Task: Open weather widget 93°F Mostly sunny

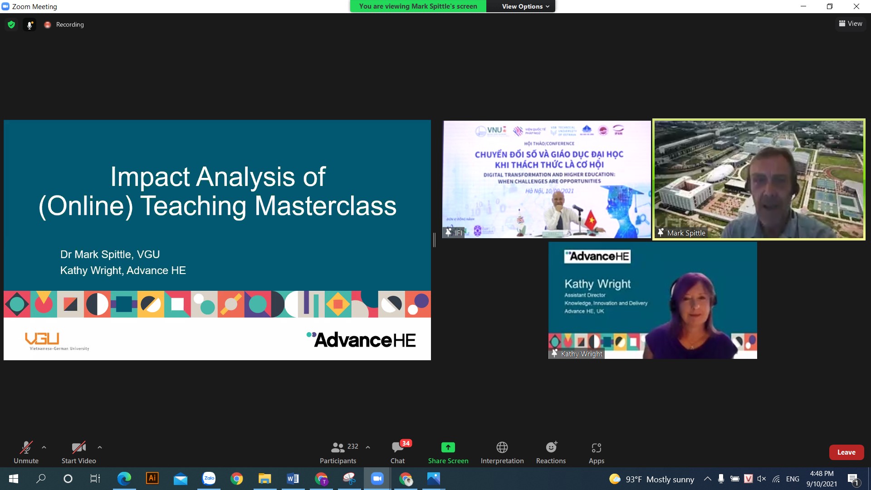Action: pos(651,479)
